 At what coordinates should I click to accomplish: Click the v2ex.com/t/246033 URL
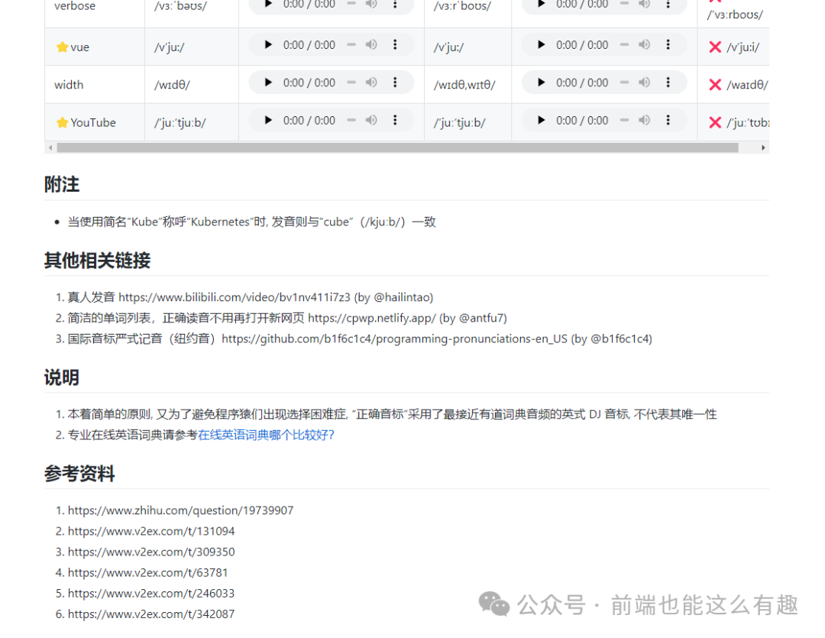(x=151, y=593)
